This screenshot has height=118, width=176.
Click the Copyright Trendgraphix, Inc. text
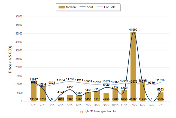coord(97,111)
